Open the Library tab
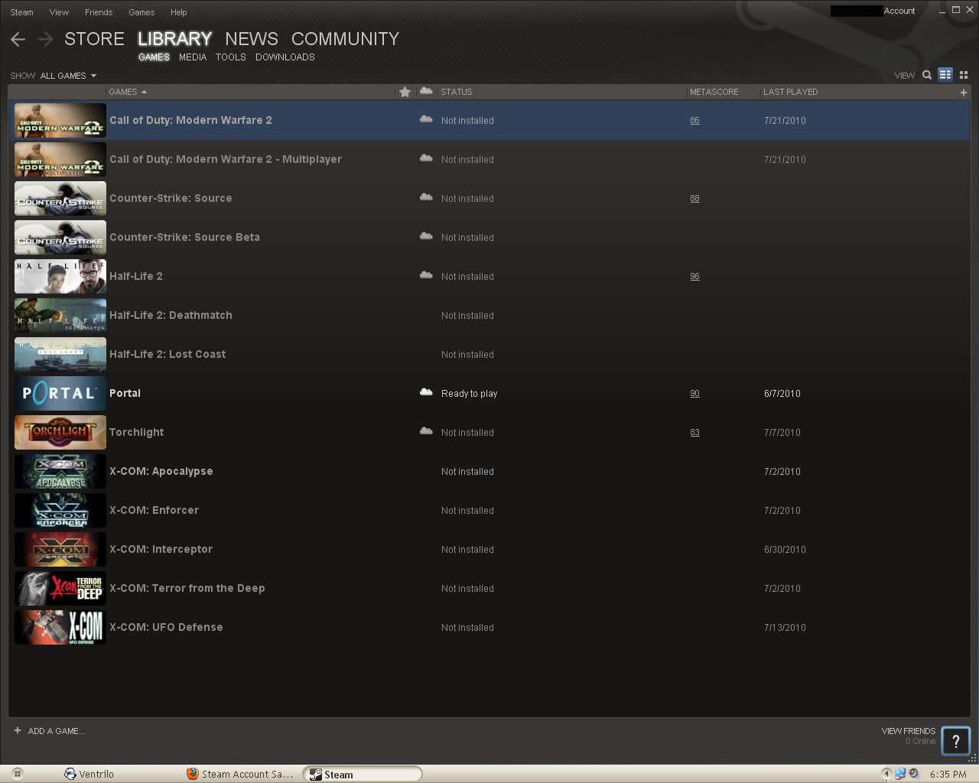Image resolution: width=979 pixels, height=783 pixels. [x=174, y=39]
